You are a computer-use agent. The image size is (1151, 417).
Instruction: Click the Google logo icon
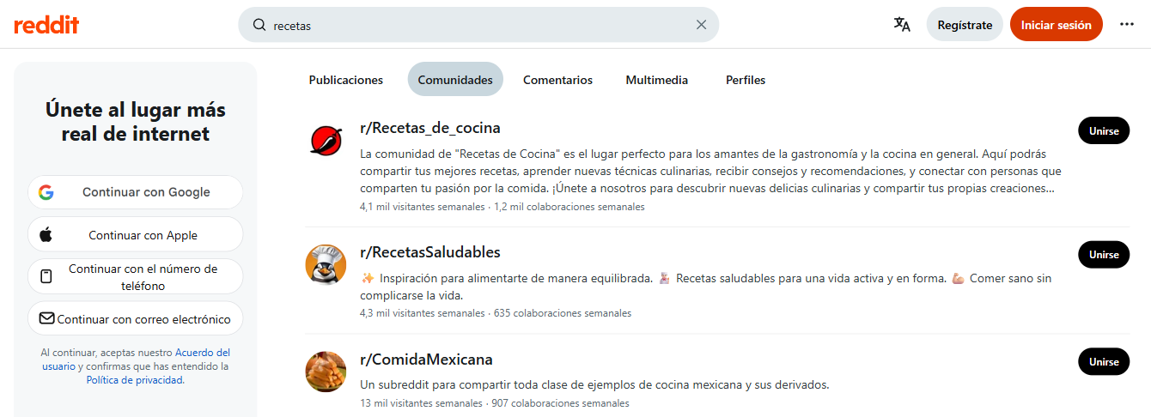tap(46, 192)
